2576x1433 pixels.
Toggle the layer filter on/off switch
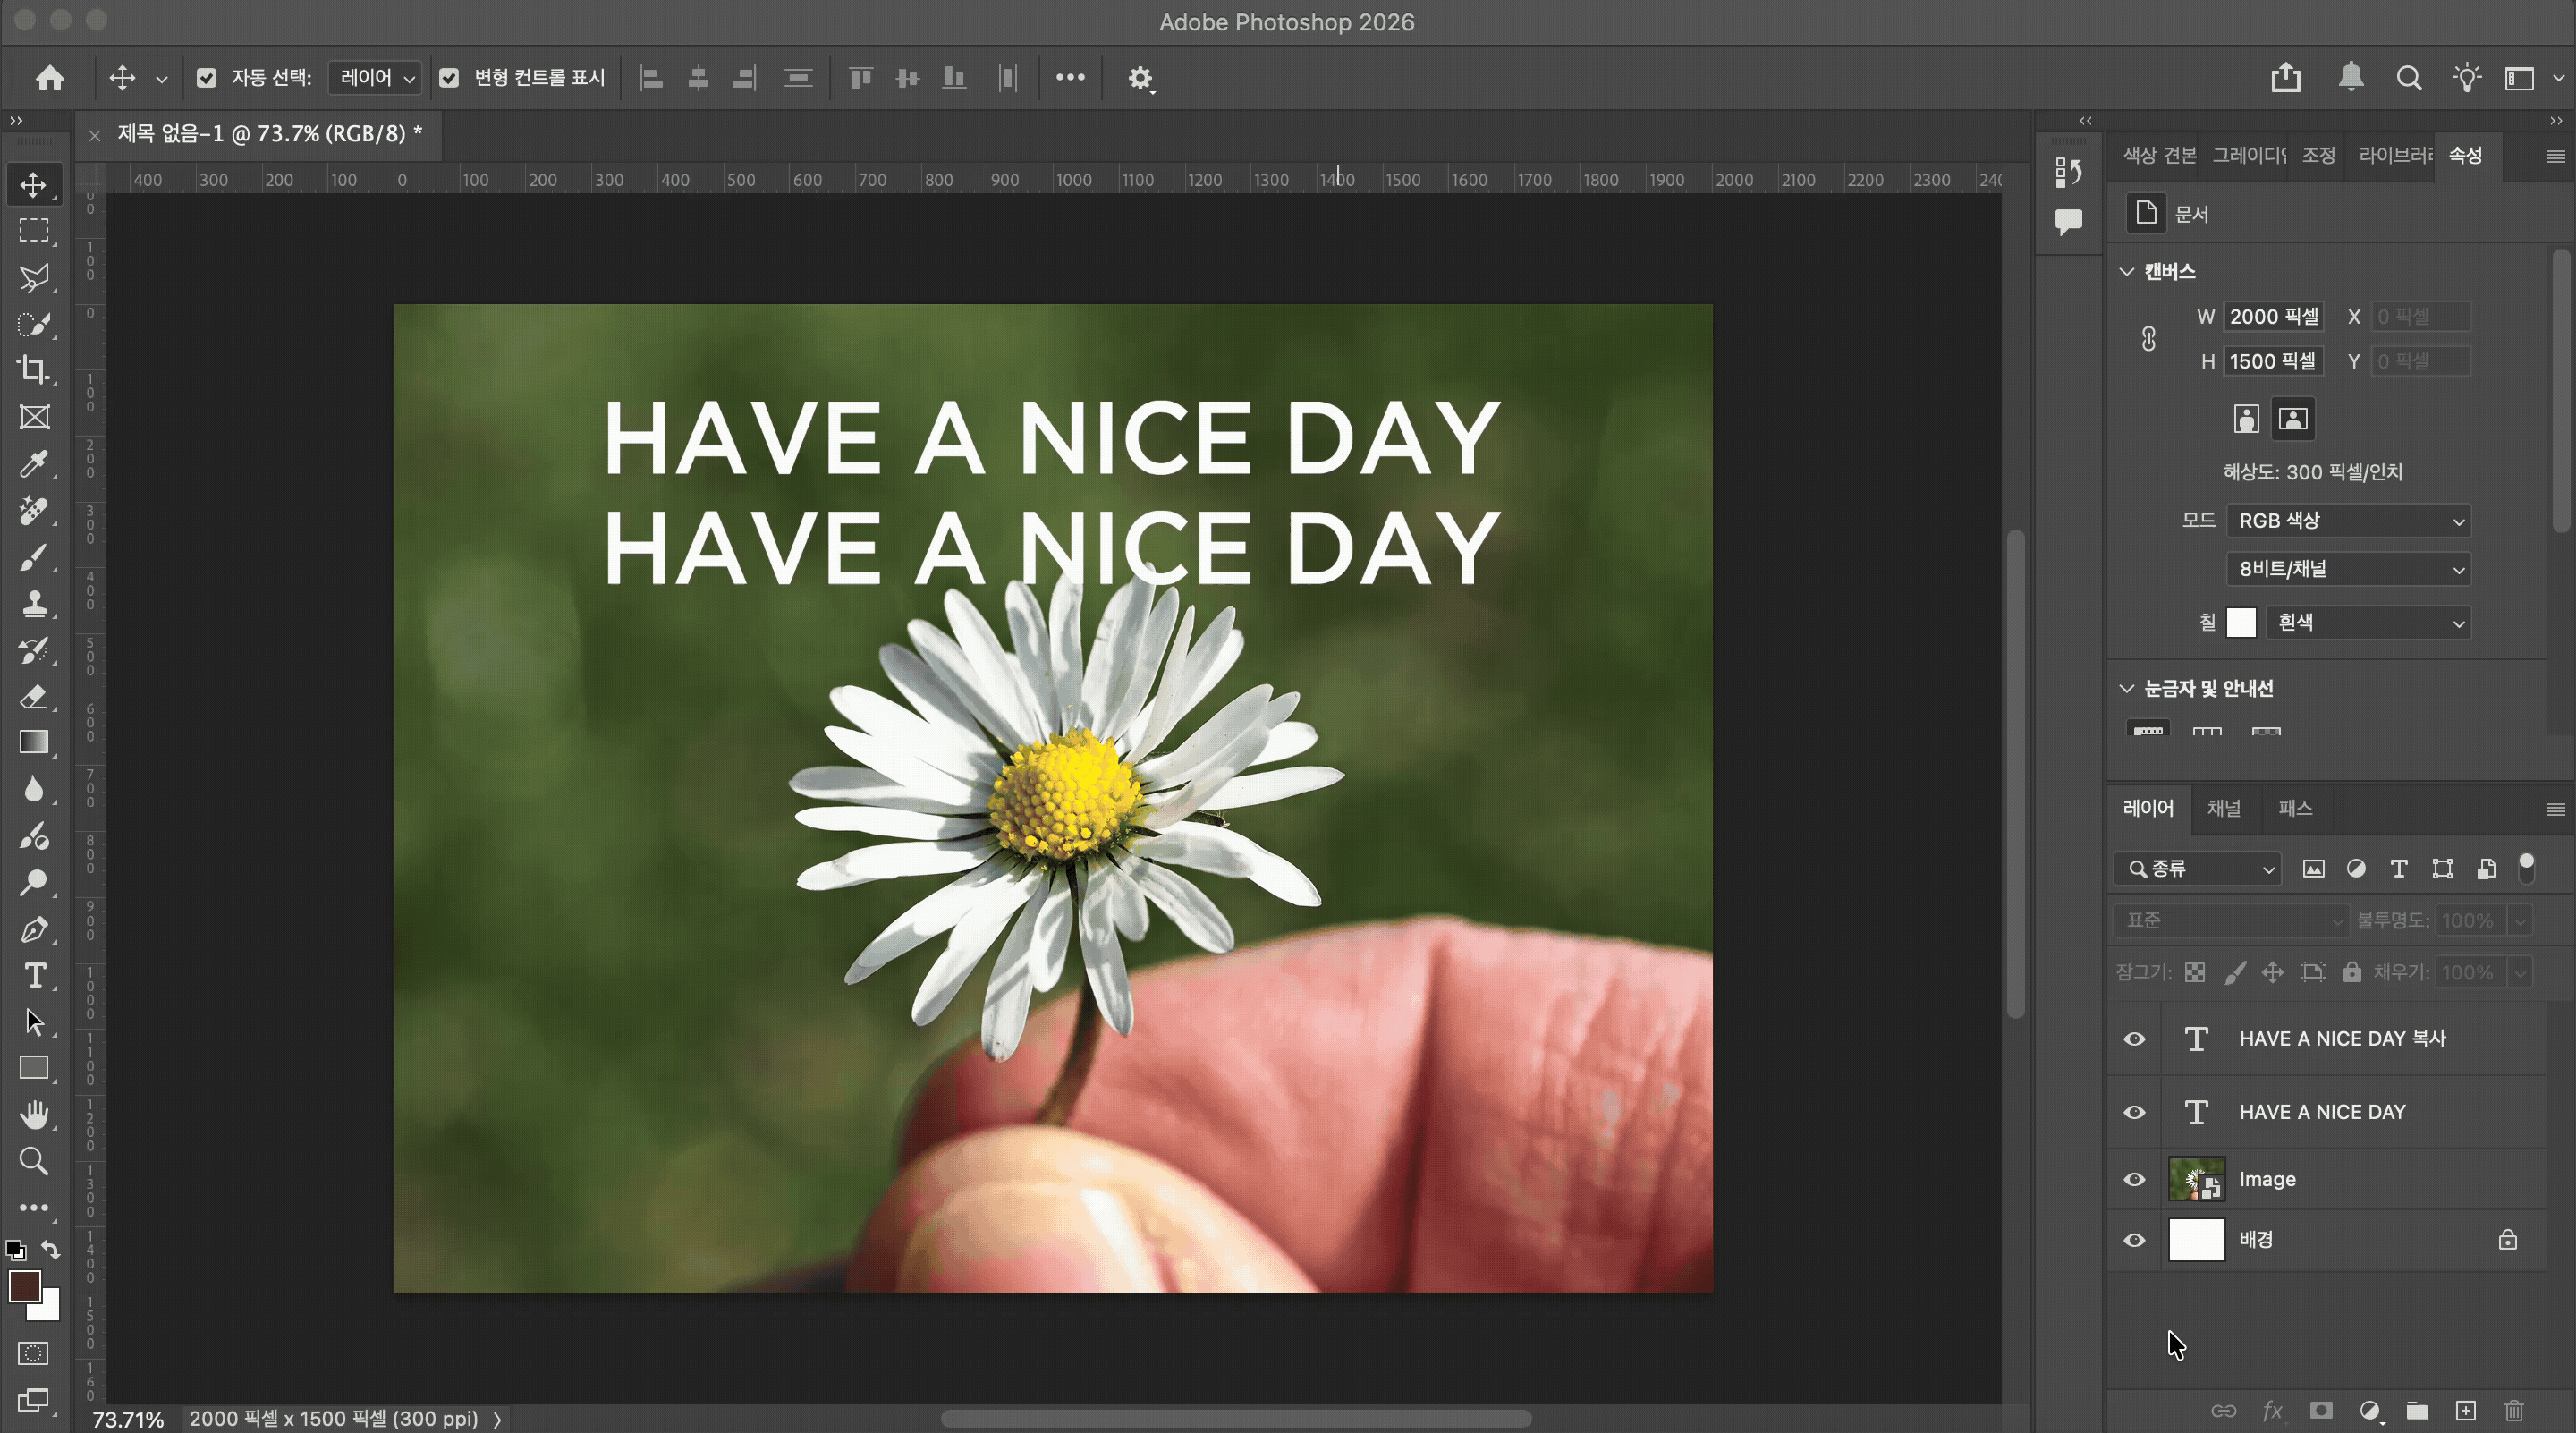pyautogui.click(x=2526, y=868)
